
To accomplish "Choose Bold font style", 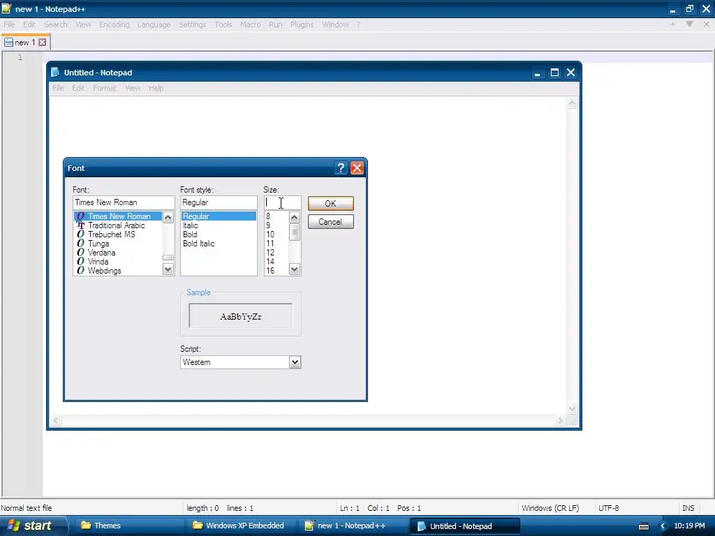I will (219, 234).
